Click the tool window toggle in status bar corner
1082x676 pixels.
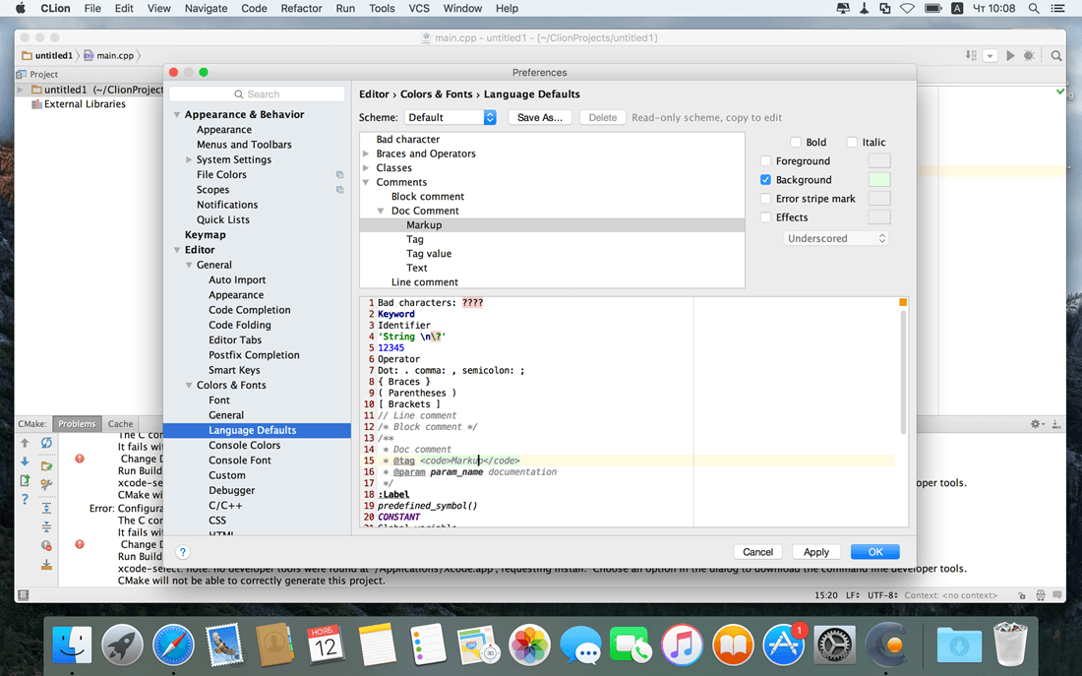click(23, 594)
